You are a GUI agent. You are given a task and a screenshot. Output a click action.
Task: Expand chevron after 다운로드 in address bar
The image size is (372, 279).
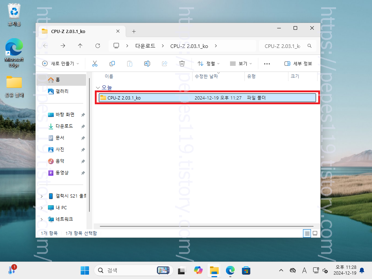click(163, 46)
